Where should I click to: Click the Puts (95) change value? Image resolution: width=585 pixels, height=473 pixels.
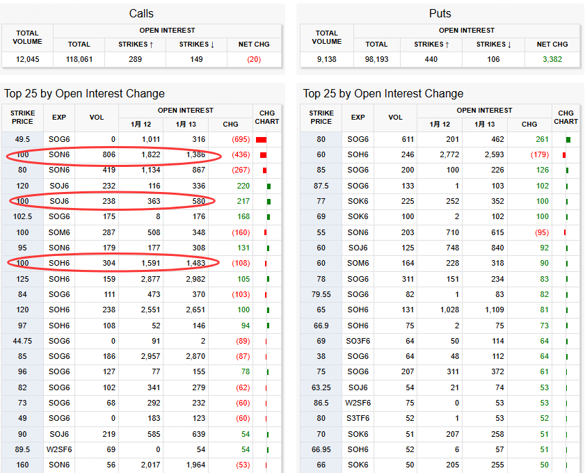542,232
